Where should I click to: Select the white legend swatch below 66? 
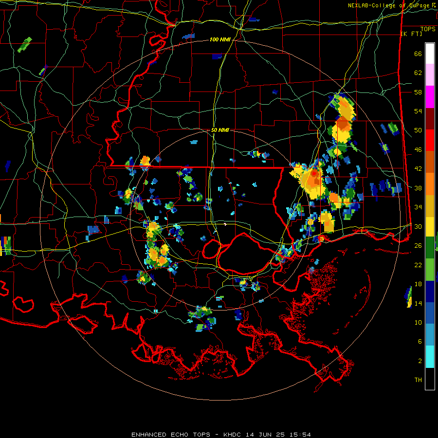click(x=430, y=54)
